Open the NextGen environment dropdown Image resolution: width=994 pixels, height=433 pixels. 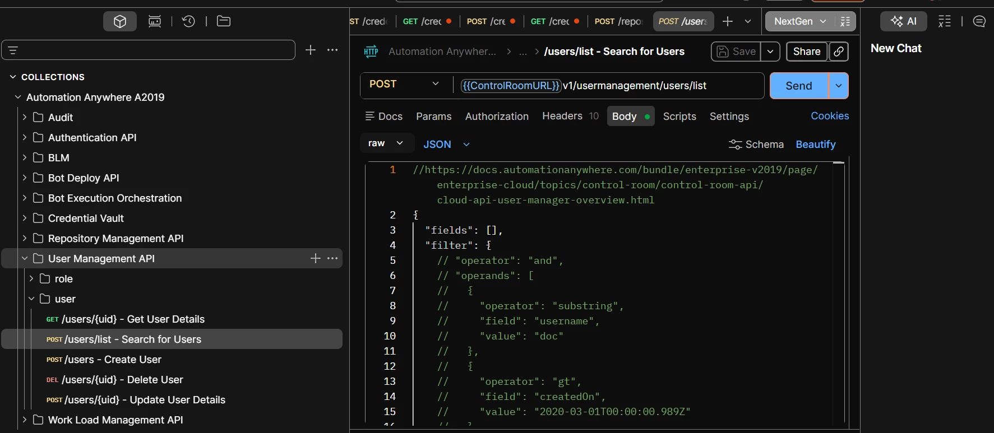point(800,21)
